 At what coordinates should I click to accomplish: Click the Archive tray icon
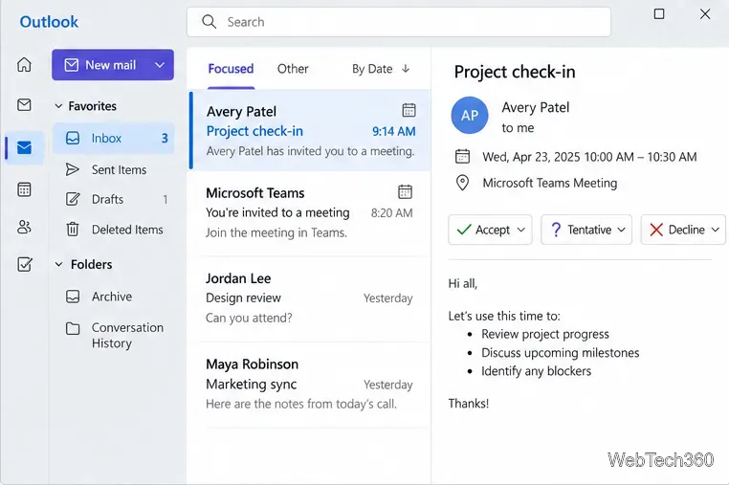click(73, 297)
